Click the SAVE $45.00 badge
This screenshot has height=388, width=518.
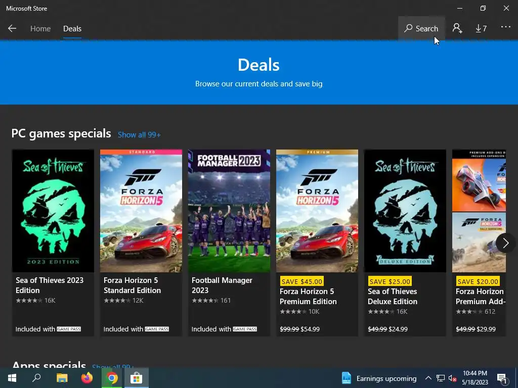click(301, 281)
